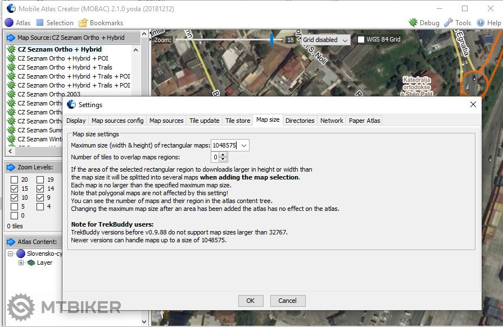Open the maximum map size dropdown

243,145
